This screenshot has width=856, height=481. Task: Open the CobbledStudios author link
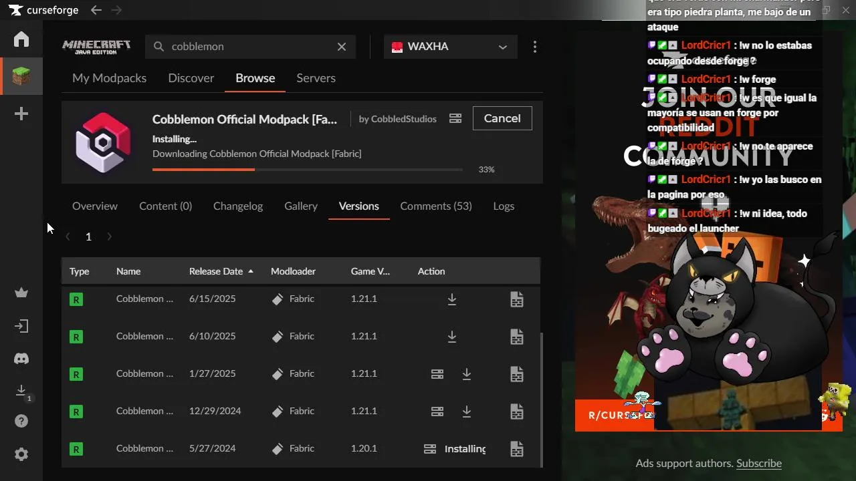coord(404,119)
